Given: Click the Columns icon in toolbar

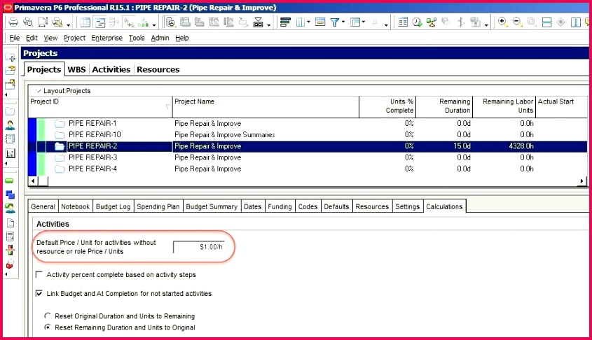Looking at the screenshot, I should coord(301,22).
